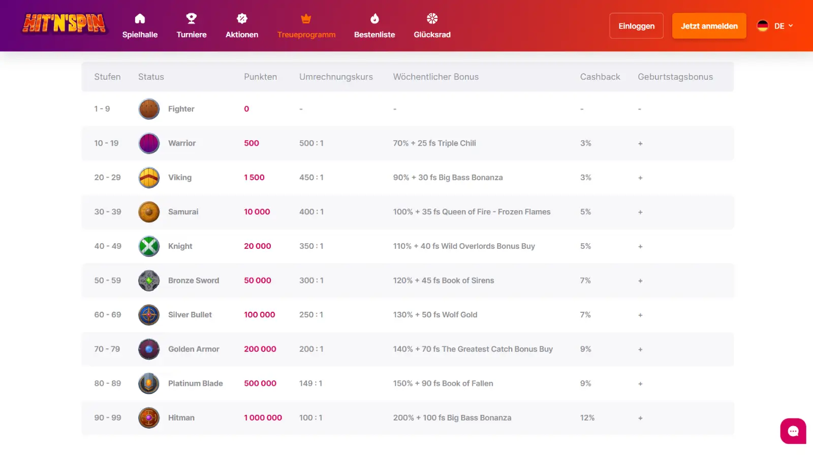This screenshot has width=813, height=457.
Task: Click the Silver Bullet badge
Action: click(149, 315)
